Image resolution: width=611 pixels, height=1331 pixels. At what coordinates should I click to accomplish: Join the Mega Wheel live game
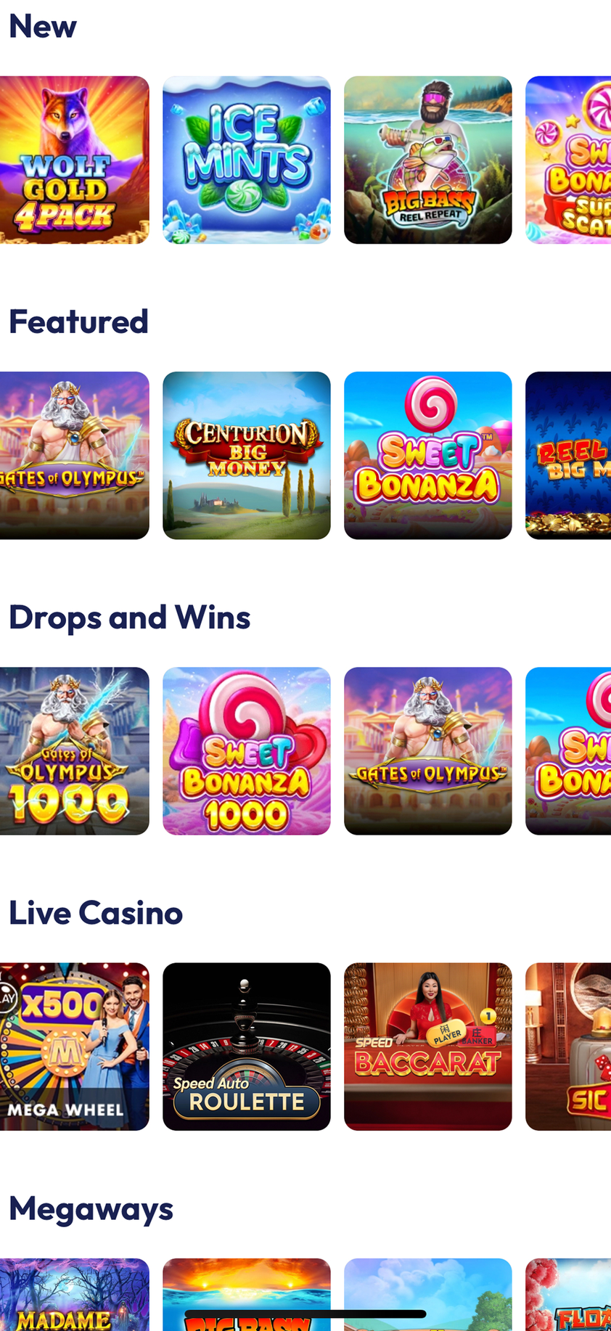click(75, 1047)
